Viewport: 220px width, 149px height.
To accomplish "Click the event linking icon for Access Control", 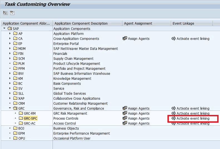I will click(174, 123).
